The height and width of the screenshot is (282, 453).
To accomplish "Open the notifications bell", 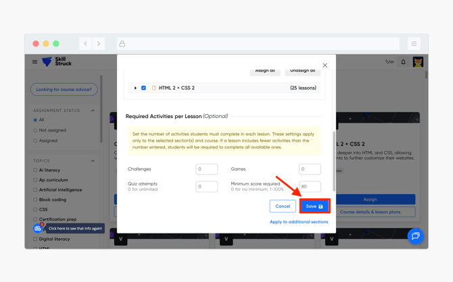I will tap(404, 62).
